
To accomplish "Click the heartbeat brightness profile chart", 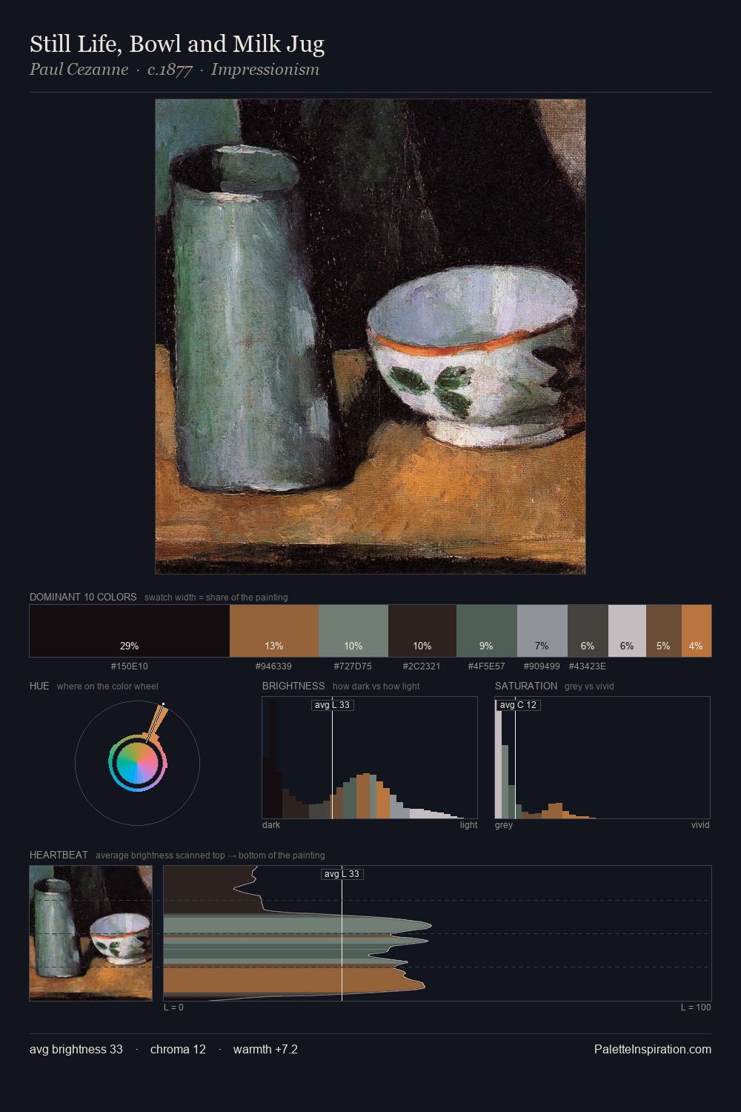I will (x=437, y=933).
